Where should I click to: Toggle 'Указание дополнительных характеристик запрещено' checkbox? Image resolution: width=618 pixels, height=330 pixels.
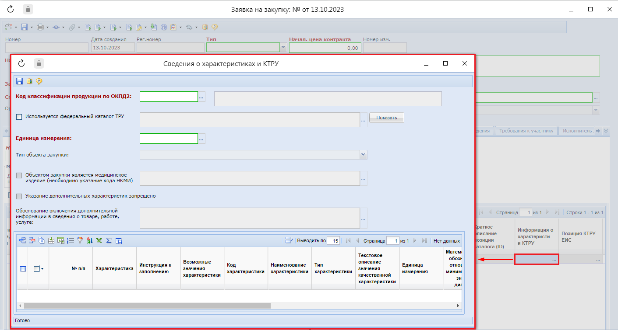click(x=19, y=196)
